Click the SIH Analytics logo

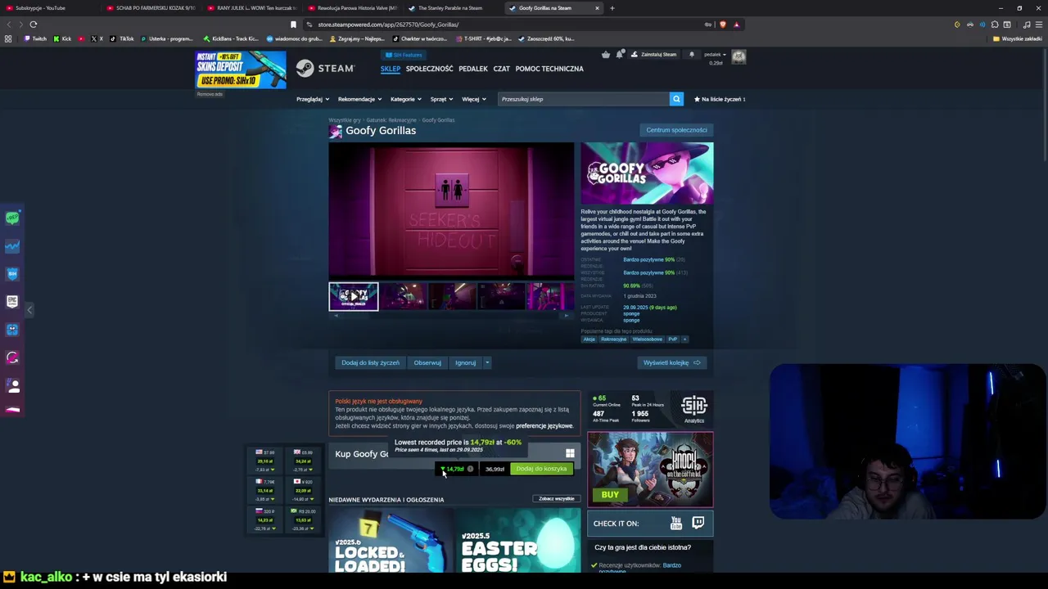693,409
